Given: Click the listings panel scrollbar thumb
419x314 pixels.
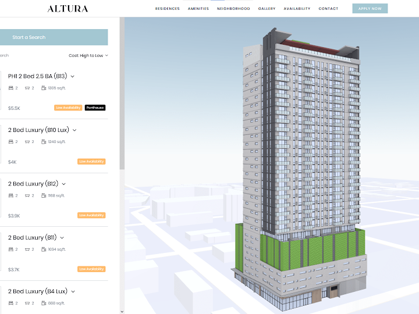Looking at the screenshot, I should 122,93.
